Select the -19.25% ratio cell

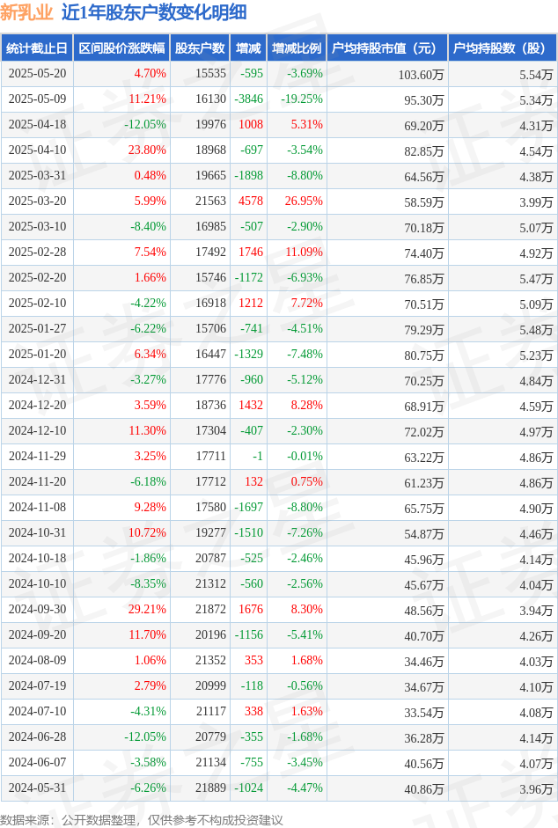(302, 99)
